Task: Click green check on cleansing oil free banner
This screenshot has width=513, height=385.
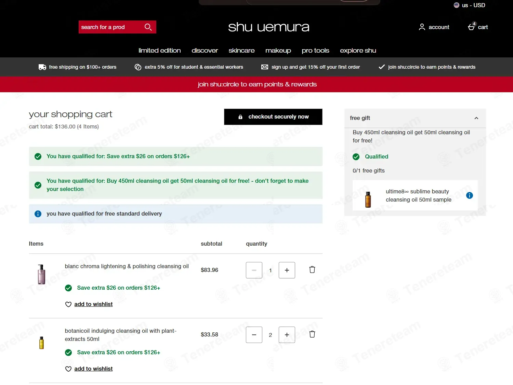Action: (38, 185)
